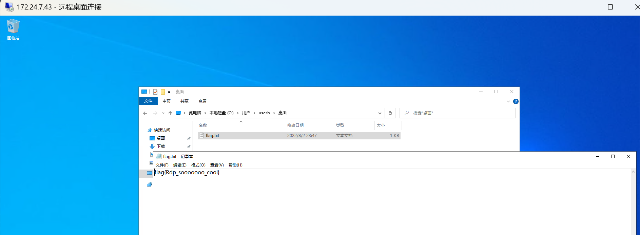This screenshot has width=640, height=235.
Task: Refresh the Explorer folder view
Action: (x=390, y=113)
